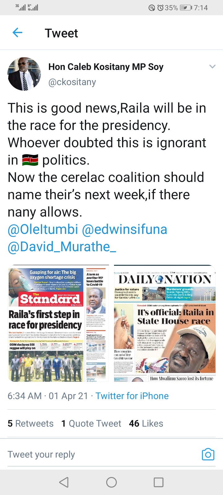Viewport: 223px width, 495px height.
Task: Tap the Kenyan flag emoji
Action: pos(30,160)
